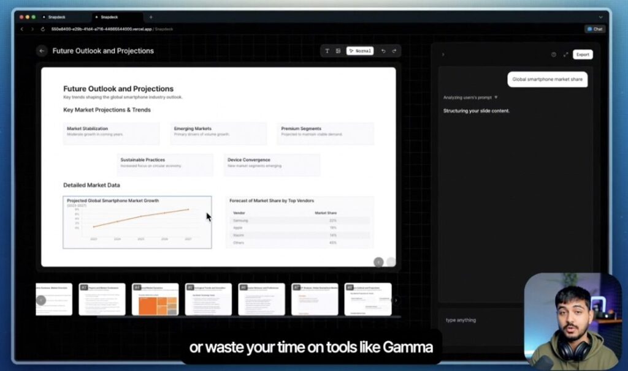Select the Forecast of Market Share table
The image size is (628, 371).
299,222
